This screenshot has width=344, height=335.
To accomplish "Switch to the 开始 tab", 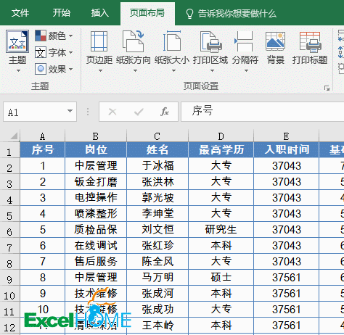I will pos(62,13).
